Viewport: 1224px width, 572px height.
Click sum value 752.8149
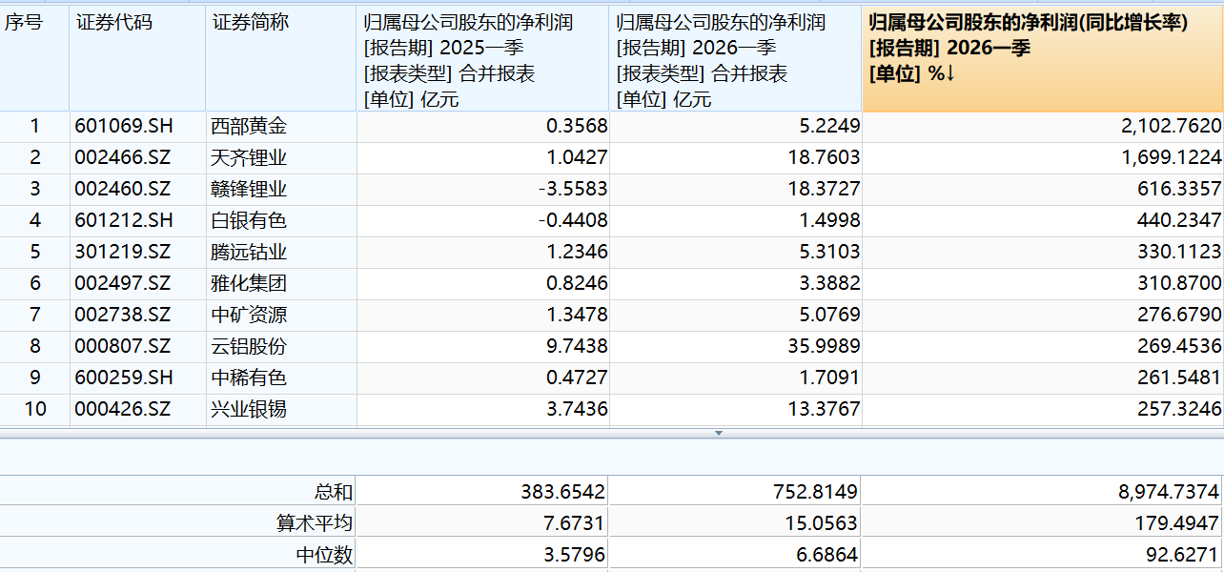(817, 493)
